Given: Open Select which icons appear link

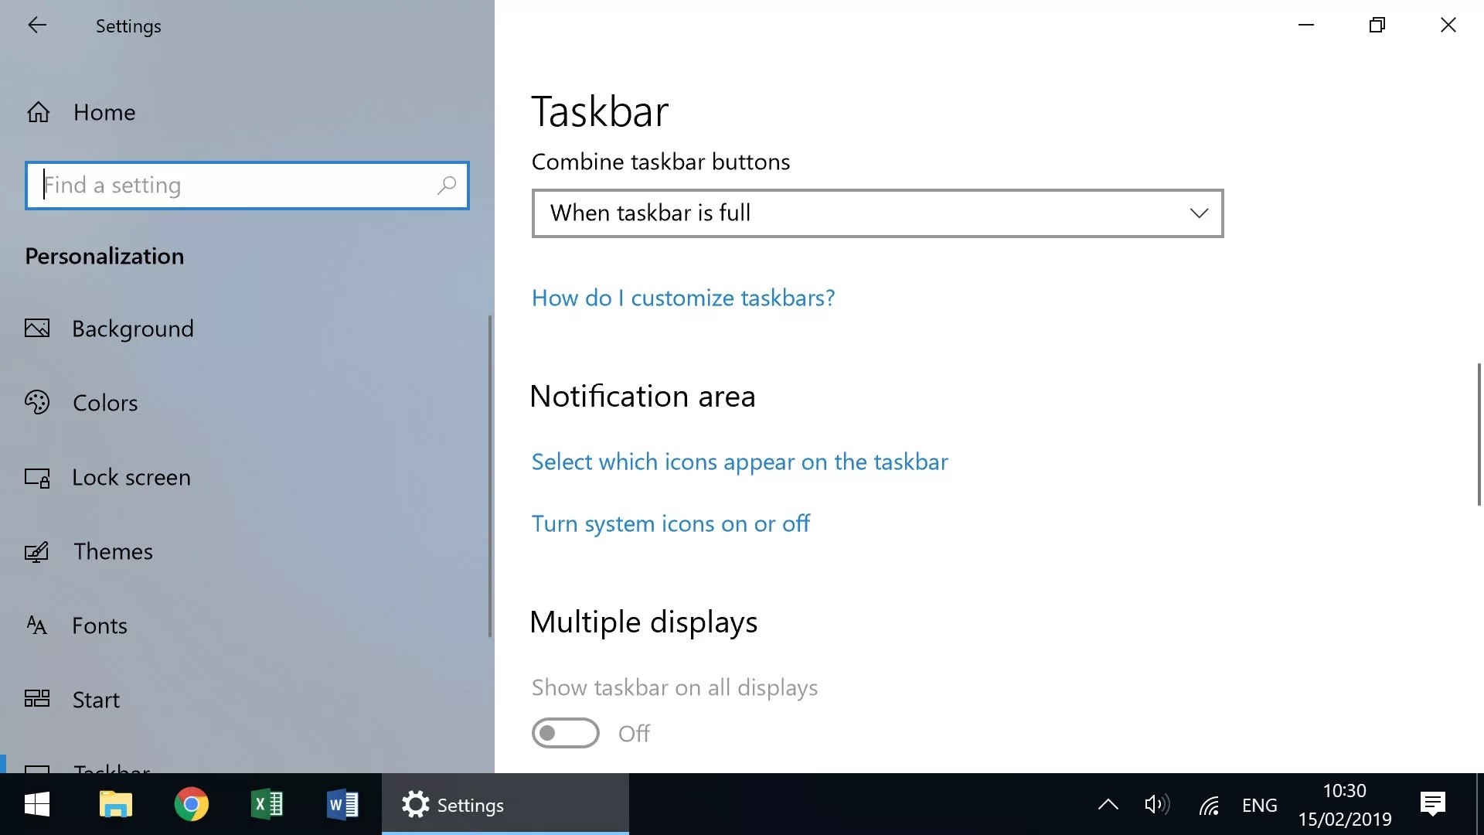Looking at the screenshot, I should coord(739,462).
